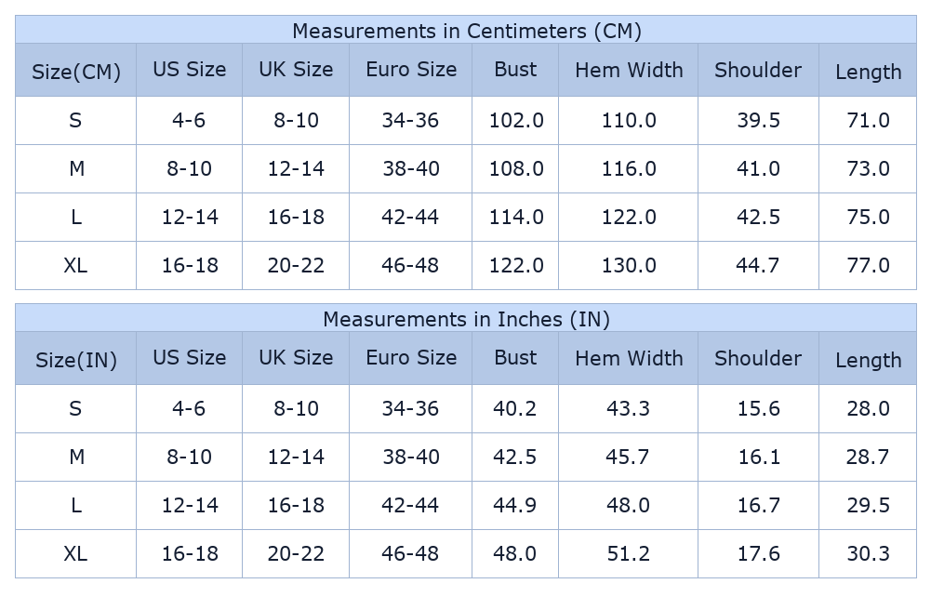Viewport: 931px width, 597px height.
Task: Select the 102.0 bust value for size S
Action: coord(516,120)
